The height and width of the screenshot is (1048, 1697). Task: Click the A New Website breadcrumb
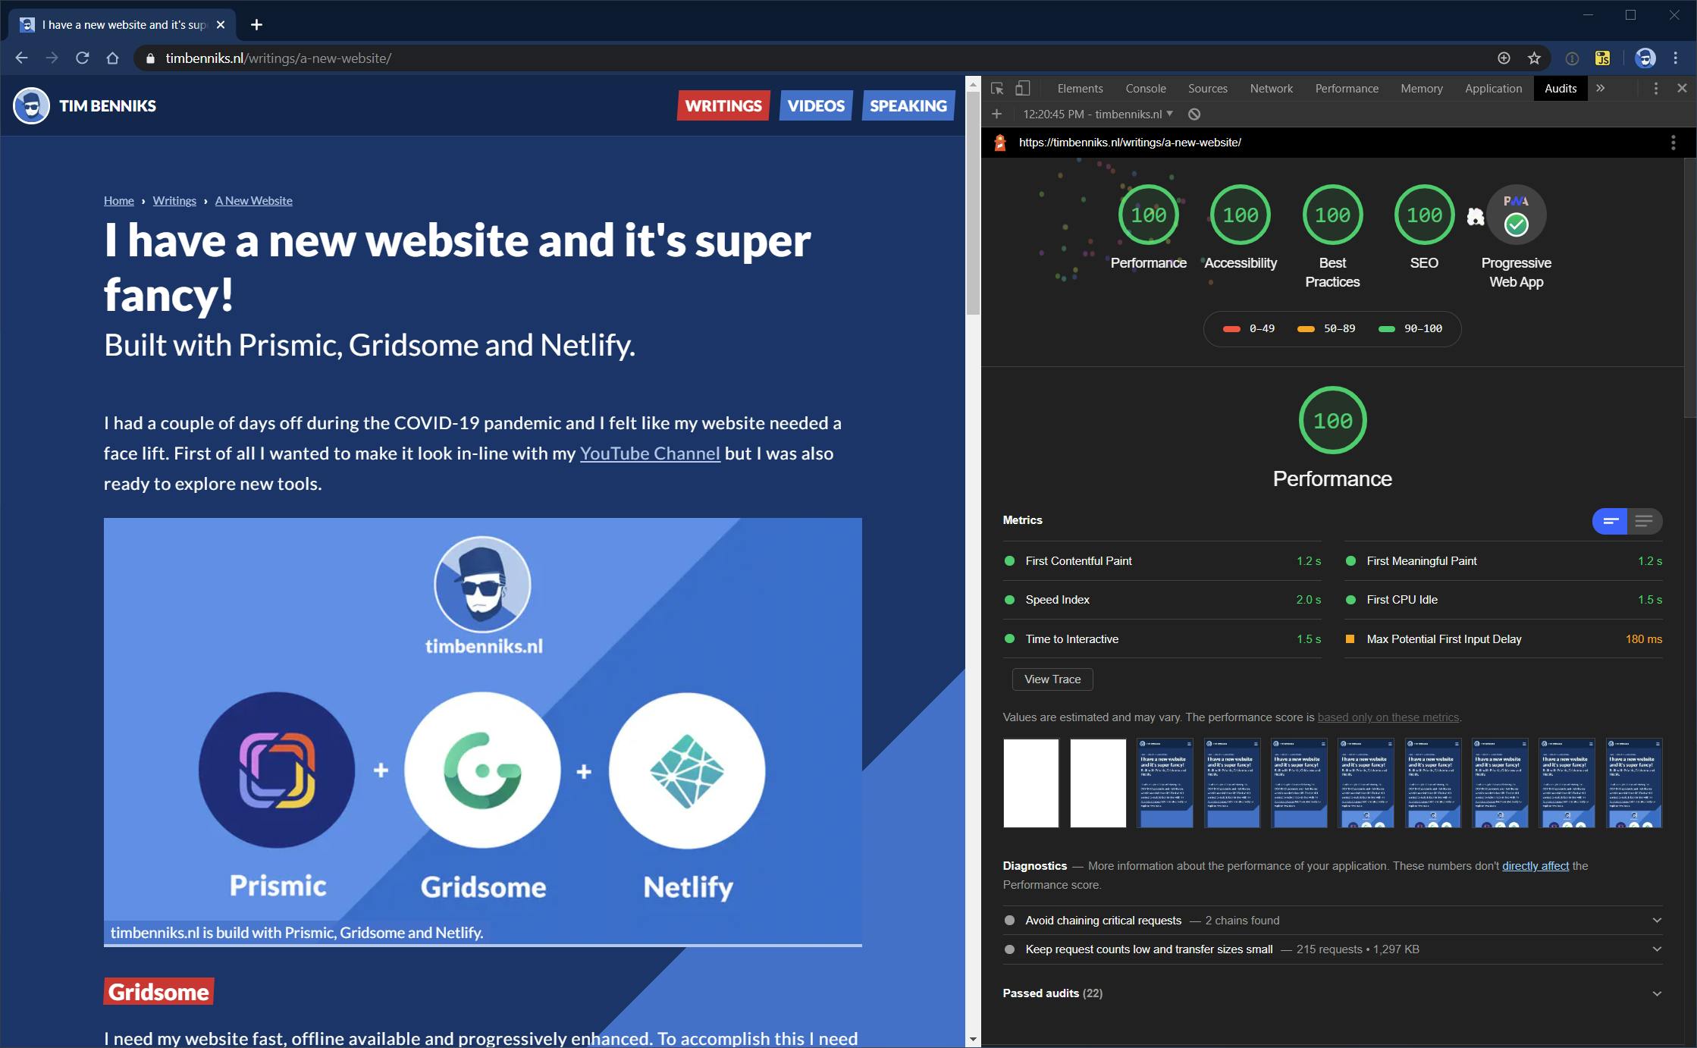tap(253, 200)
